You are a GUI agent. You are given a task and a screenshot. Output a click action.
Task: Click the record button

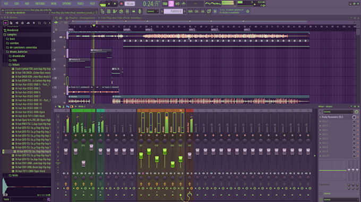pyautogui.click(x=122, y=4)
